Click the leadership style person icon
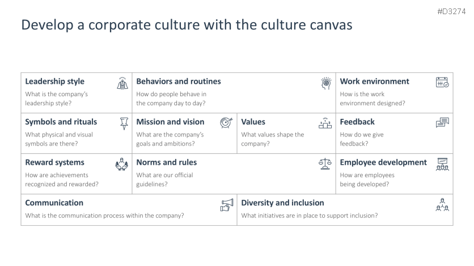The height and width of the screenshot is (266, 474). (122, 83)
